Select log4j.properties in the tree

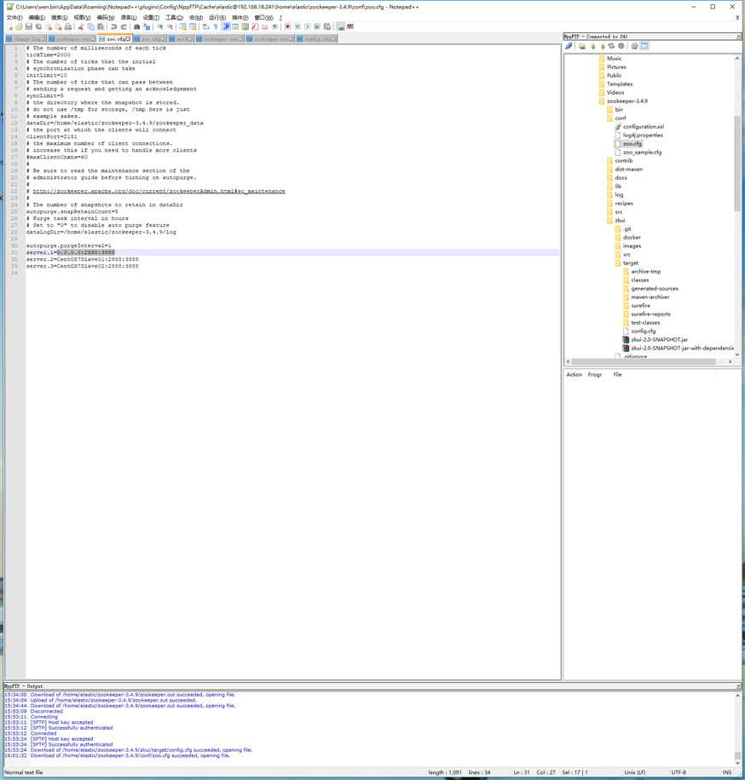pyautogui.click(x=643, y=136)
